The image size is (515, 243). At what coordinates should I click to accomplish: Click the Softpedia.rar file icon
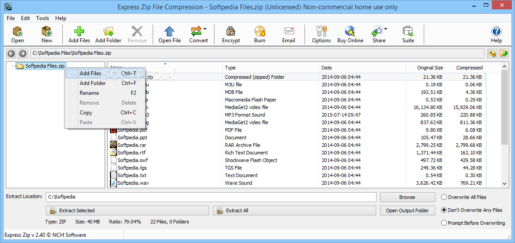coord(114,145)
